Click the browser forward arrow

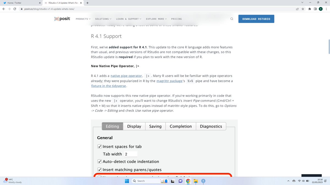tap(10, 9)
